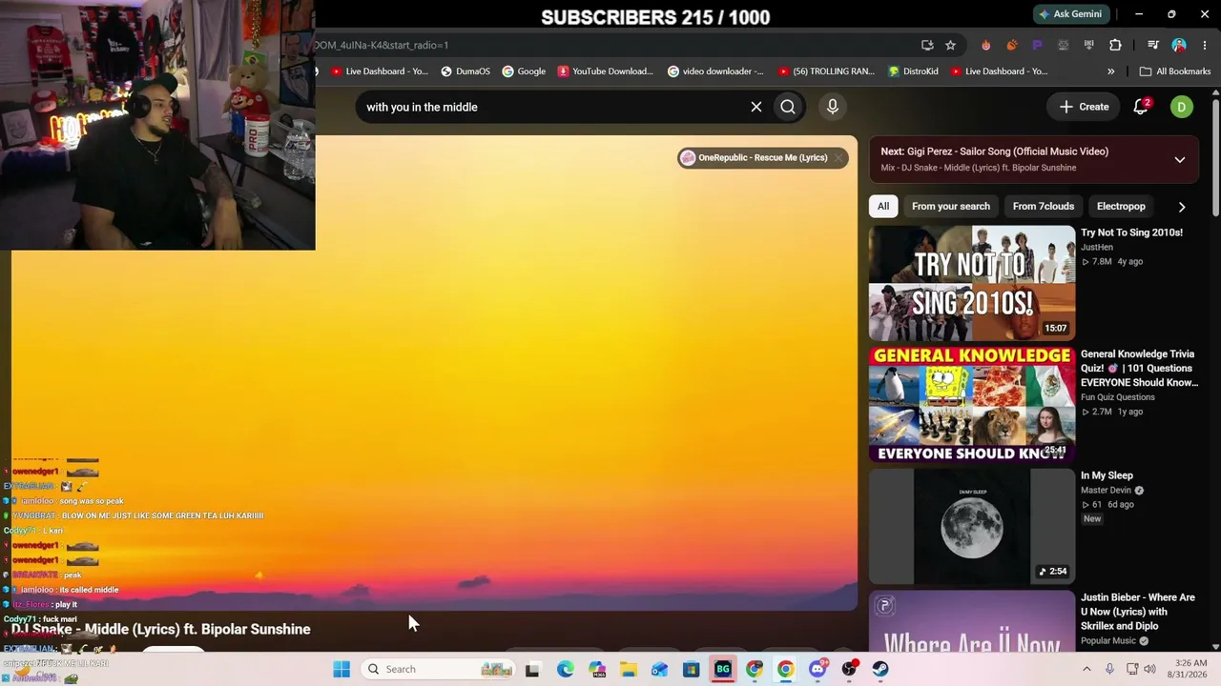The image size is (1221, 686).
Task: Open the Where Are U Now thumbnail
Action: (x=972, y=620)
